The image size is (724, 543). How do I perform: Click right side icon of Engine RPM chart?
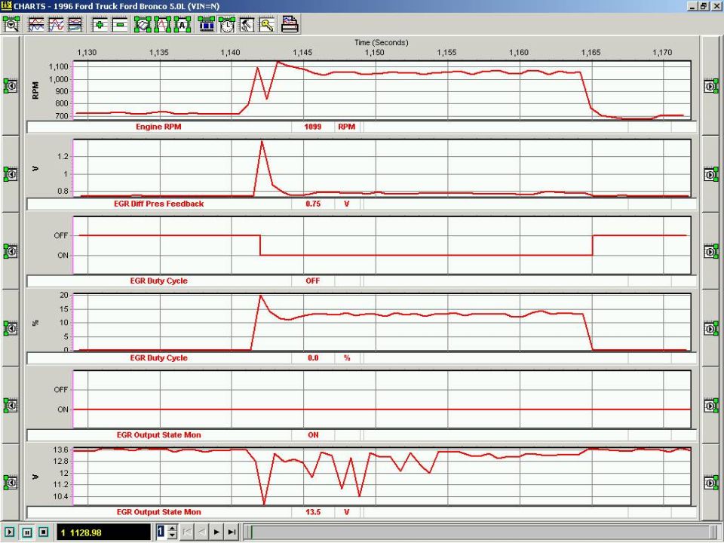pyautogui.click(x=711, y=86)
